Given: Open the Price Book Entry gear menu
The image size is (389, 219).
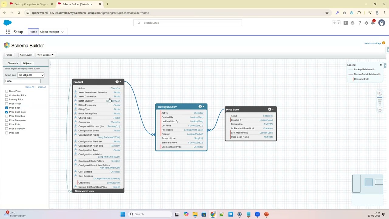Looking at the screenshot, I should pyautogui.click(x=201, y=106).
